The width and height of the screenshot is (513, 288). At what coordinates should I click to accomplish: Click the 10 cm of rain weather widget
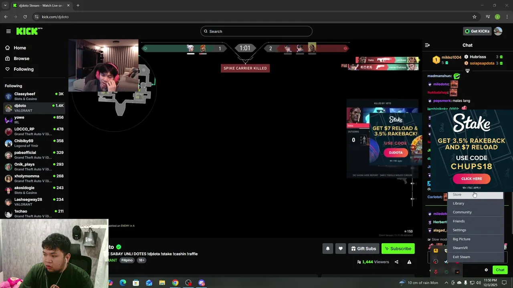[419, 283]
